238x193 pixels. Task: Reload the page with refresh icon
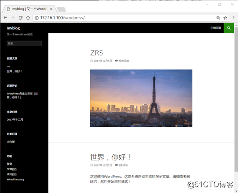tap(21, 18)
